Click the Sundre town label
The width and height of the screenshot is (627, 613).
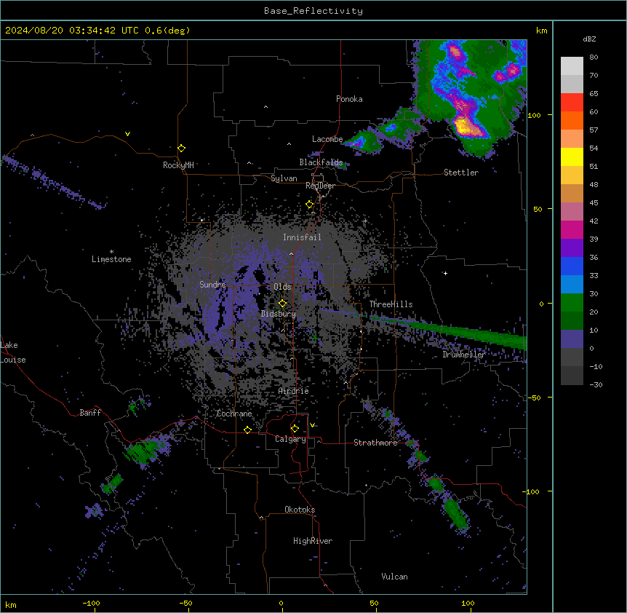point(212,285)
